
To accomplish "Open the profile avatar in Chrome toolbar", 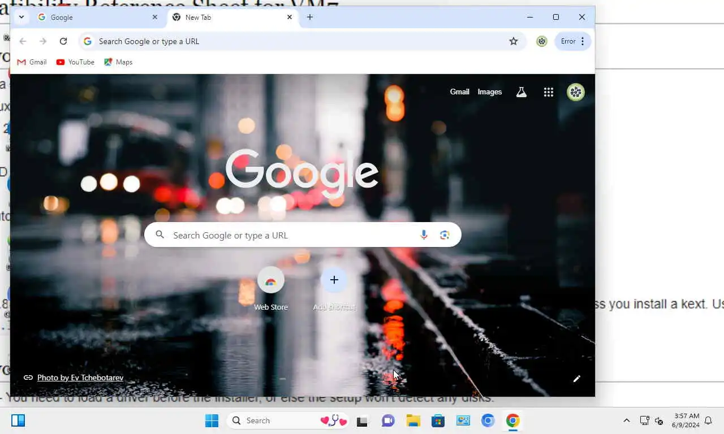I will click(542, 41).
